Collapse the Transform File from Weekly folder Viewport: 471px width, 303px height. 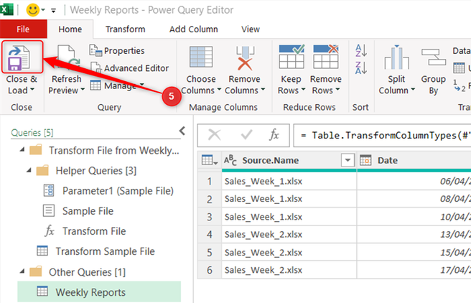pyautogui.click(x=22, y=149)
